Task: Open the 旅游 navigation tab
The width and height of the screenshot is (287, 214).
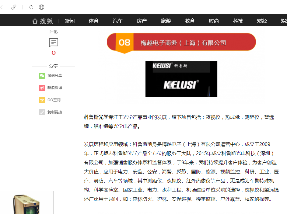Action: coord(166,21)
